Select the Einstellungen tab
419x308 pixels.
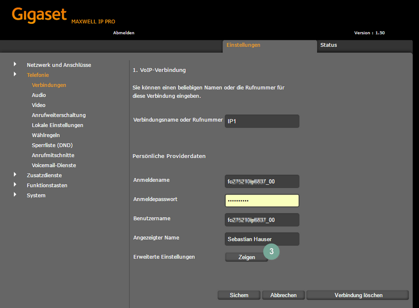click(x=243, y=45)
